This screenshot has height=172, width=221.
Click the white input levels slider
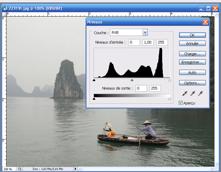coord(170,80)
